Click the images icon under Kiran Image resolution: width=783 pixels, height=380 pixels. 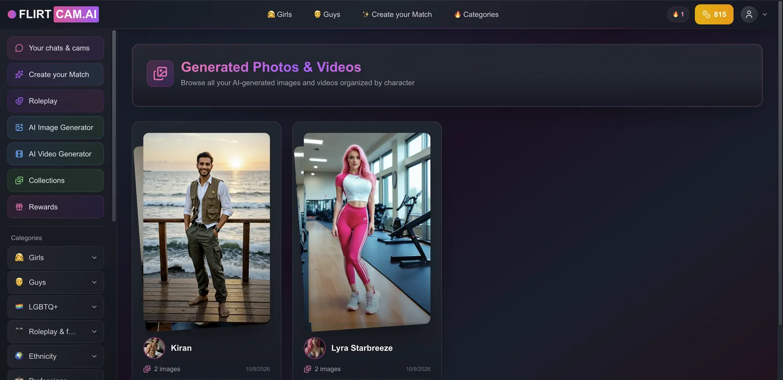point(147,369)
